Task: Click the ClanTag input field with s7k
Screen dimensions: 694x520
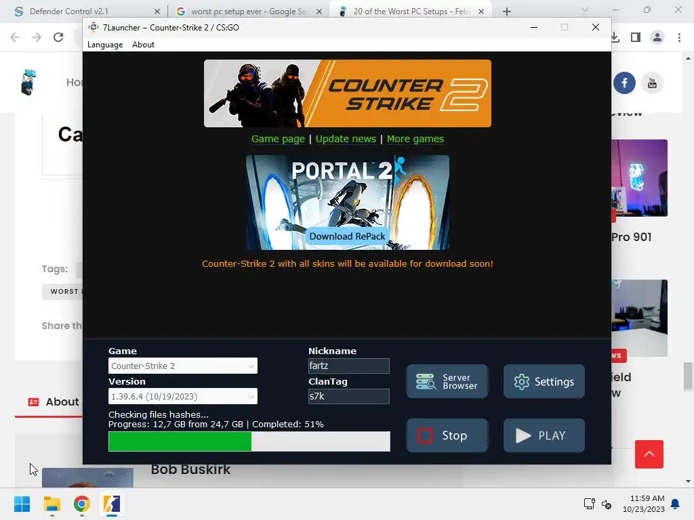Action: [349, 396]
